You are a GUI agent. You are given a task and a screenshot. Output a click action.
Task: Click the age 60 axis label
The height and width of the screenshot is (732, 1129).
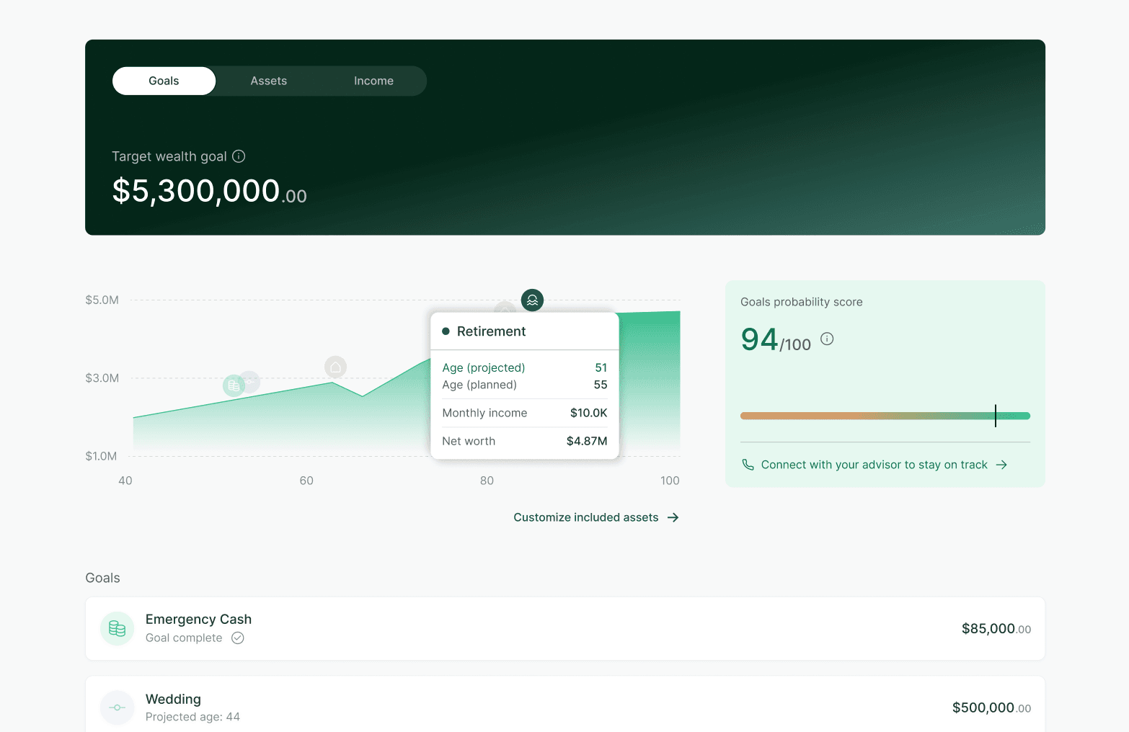pos(306,481)
